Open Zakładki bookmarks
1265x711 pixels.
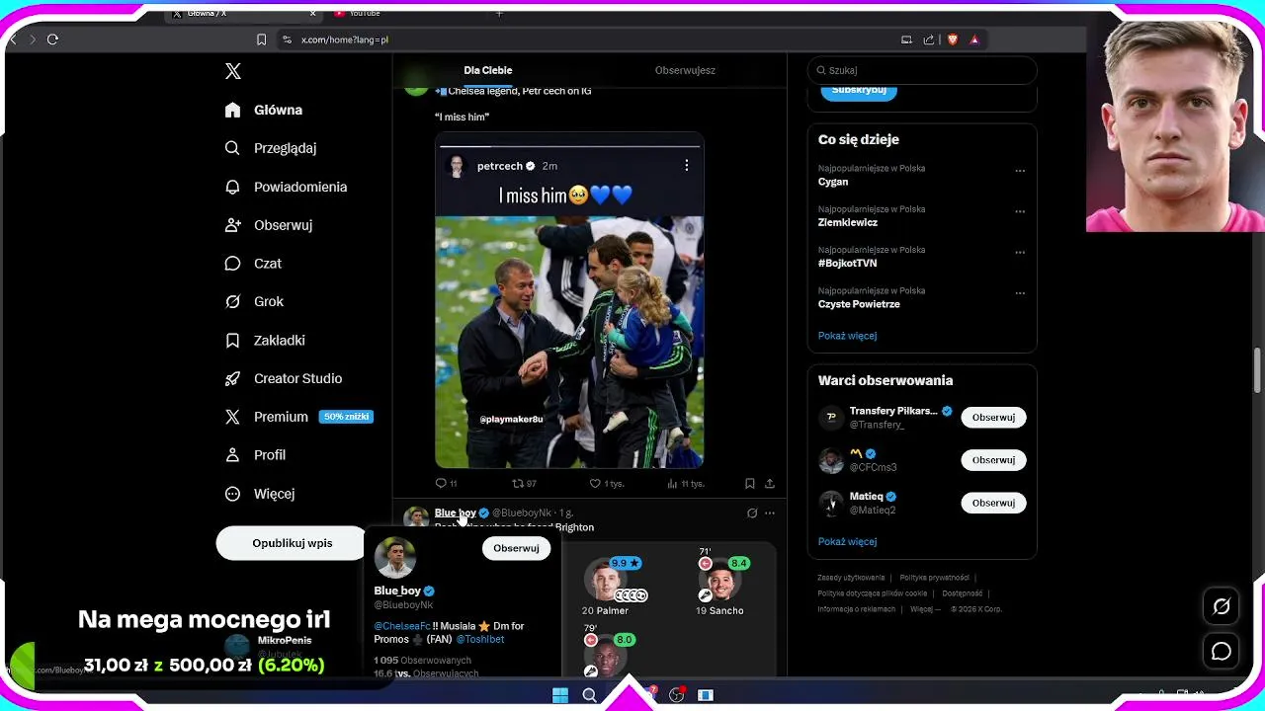[265, 340]
